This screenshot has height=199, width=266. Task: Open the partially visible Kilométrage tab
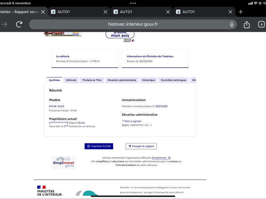tap(194, 80)
